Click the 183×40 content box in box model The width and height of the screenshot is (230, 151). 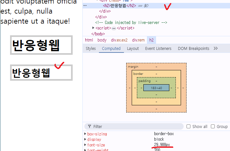click(x=156, y=88)
